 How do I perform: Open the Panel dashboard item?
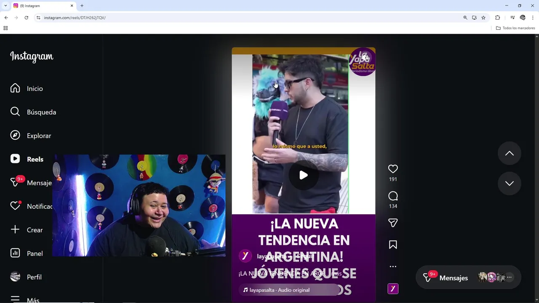[26, 253]
